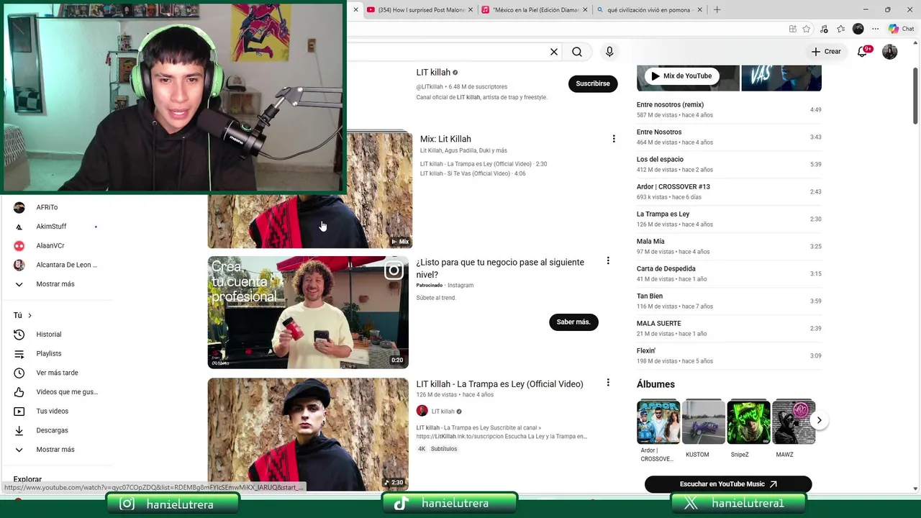Open the Mix: Lit Killah title
921x518 pixels.
coord(445,139)
